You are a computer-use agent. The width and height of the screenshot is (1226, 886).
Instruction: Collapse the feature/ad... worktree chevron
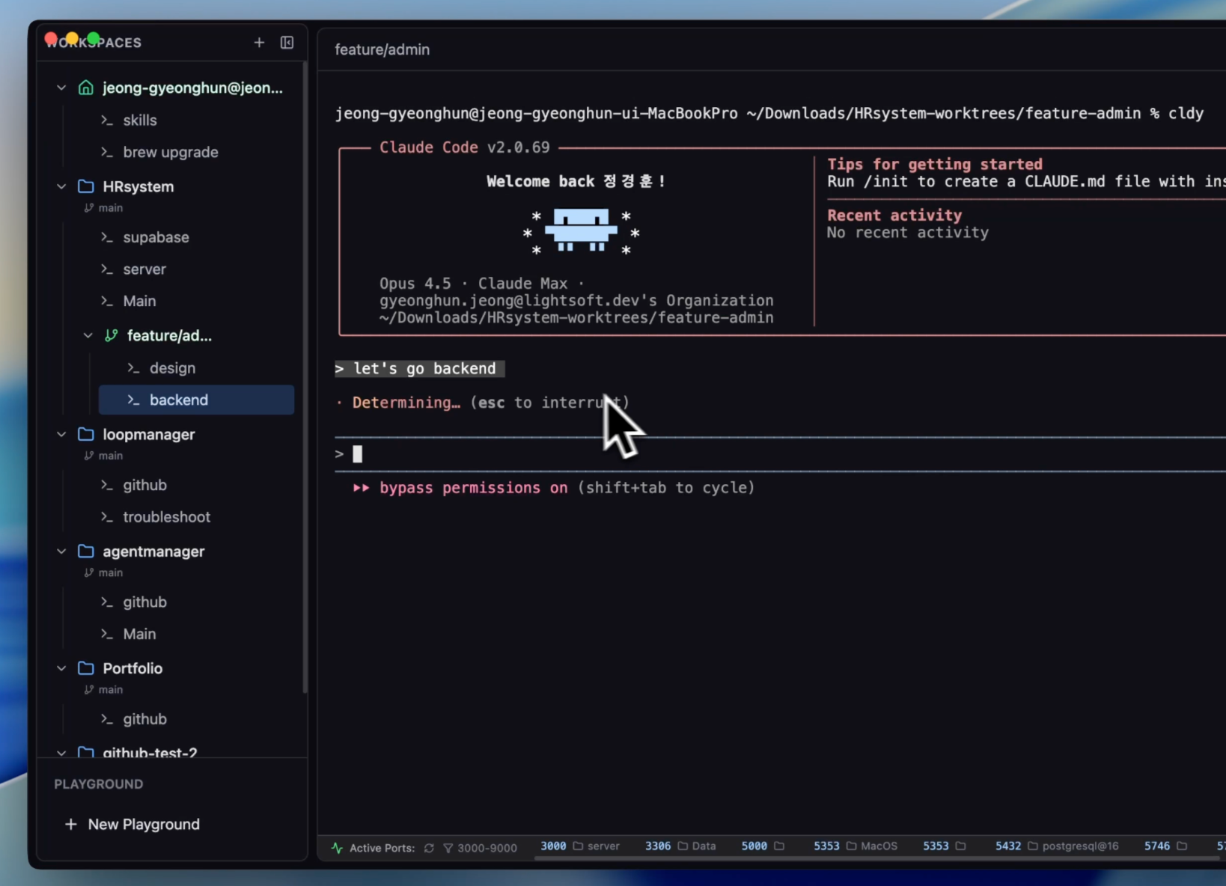[88, 336]
